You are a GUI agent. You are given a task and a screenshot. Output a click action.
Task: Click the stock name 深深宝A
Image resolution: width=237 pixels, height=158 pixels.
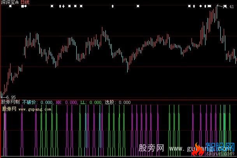(x=10, y=2)
